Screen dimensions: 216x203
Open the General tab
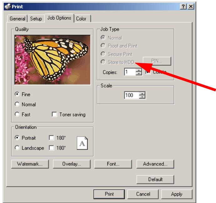[17, 18]
